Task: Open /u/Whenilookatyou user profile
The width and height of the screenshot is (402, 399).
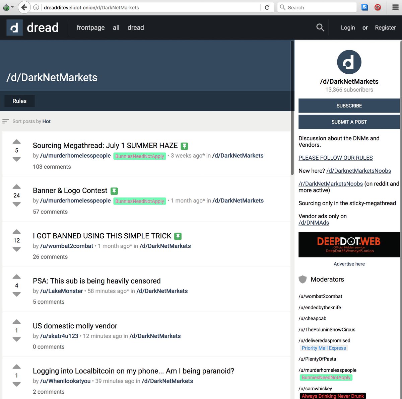Action: 65,381
